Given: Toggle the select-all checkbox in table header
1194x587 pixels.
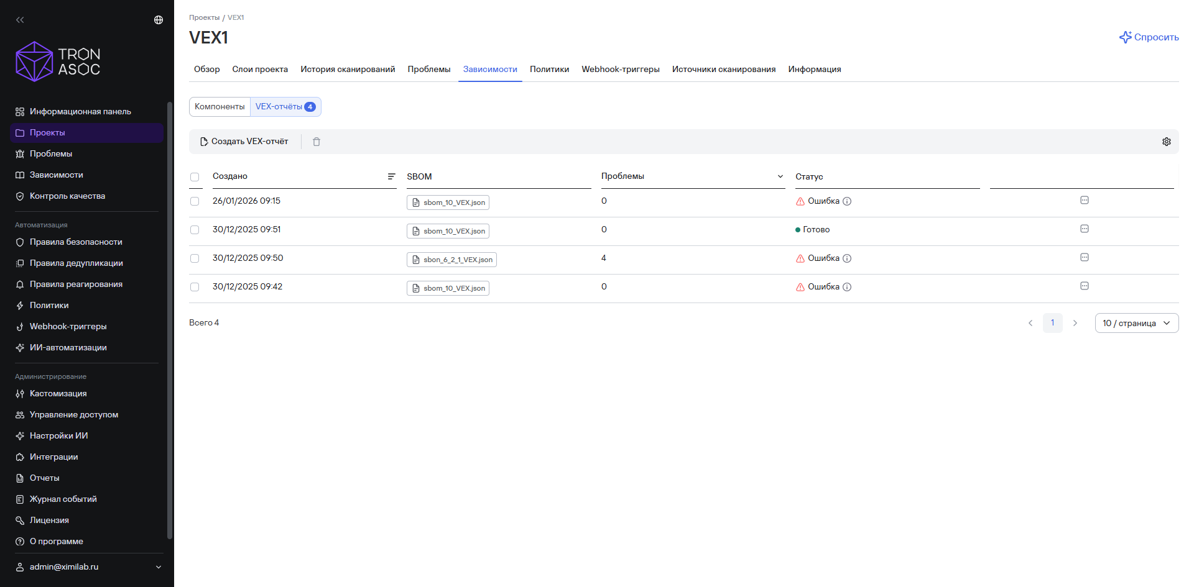Looking at the screenshot, I should [195, 177].
